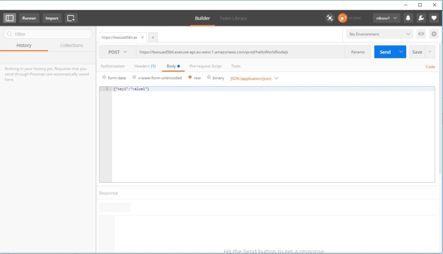This screenshot has height=254, width=443.
Task: Send the request
Action: tap(385, 52)
